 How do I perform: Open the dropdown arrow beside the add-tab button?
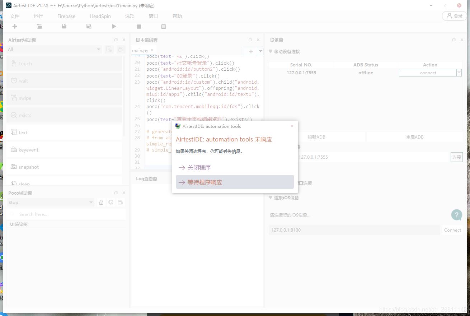point(261,52)
